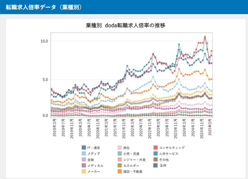Select the コンサルティング legend label
The height and width of the screenshot is (179, 248).
(172, 148)
